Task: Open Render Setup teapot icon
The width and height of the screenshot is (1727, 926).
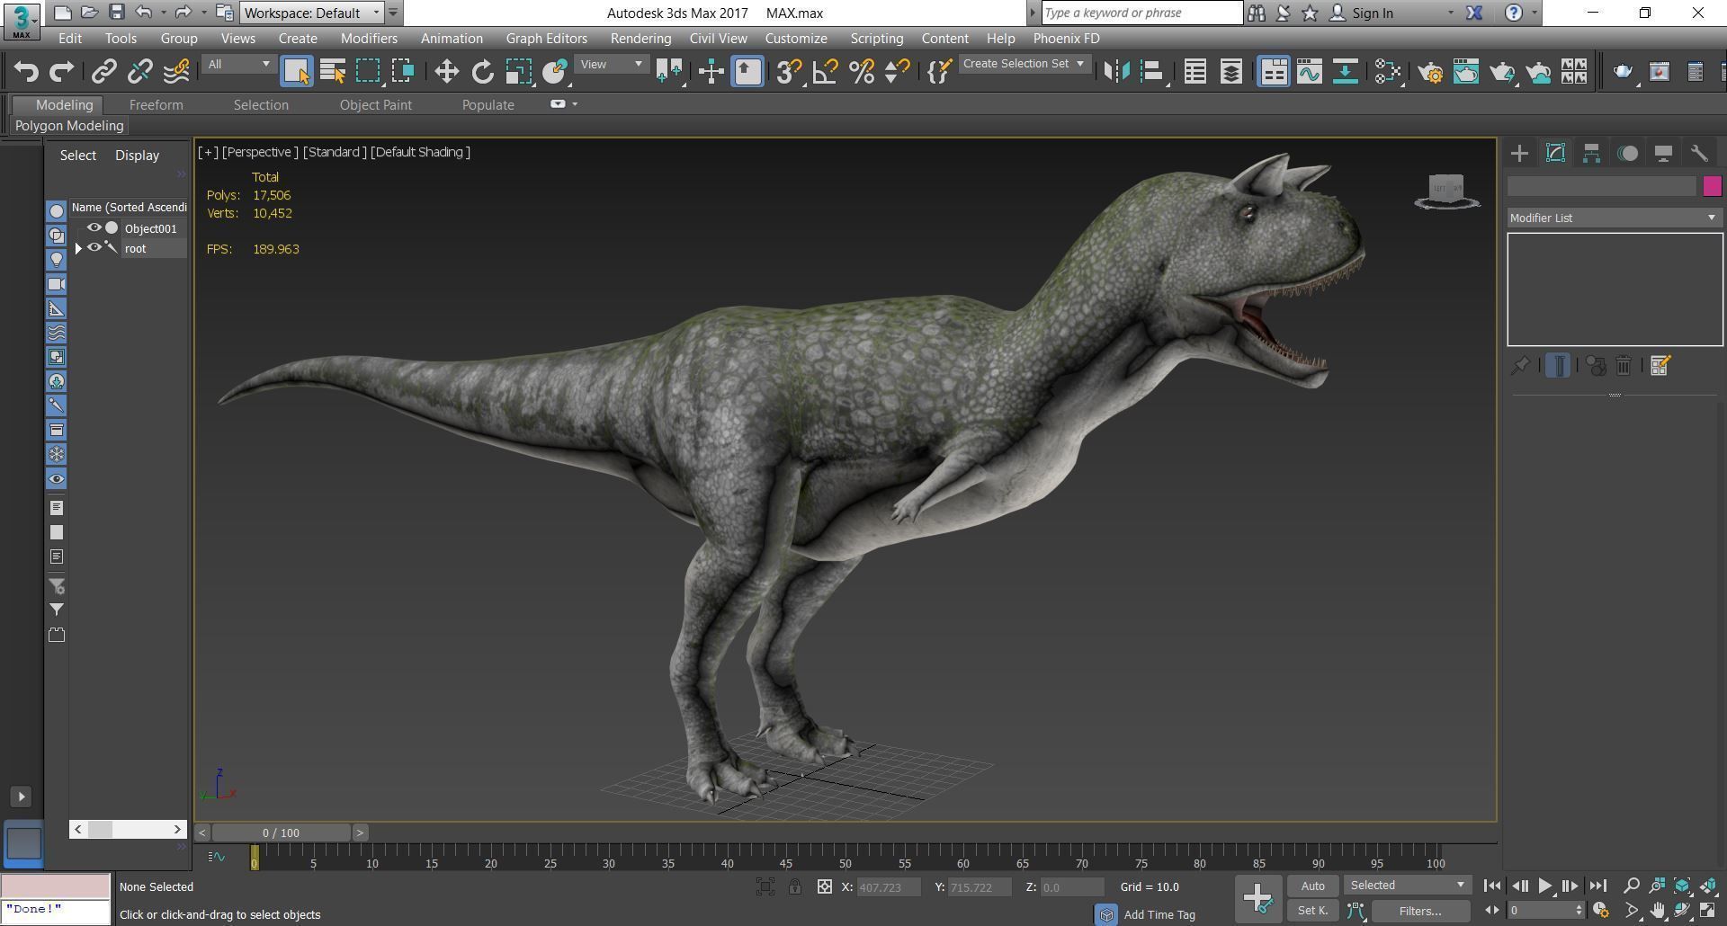Action: (x=1430, y=71)
